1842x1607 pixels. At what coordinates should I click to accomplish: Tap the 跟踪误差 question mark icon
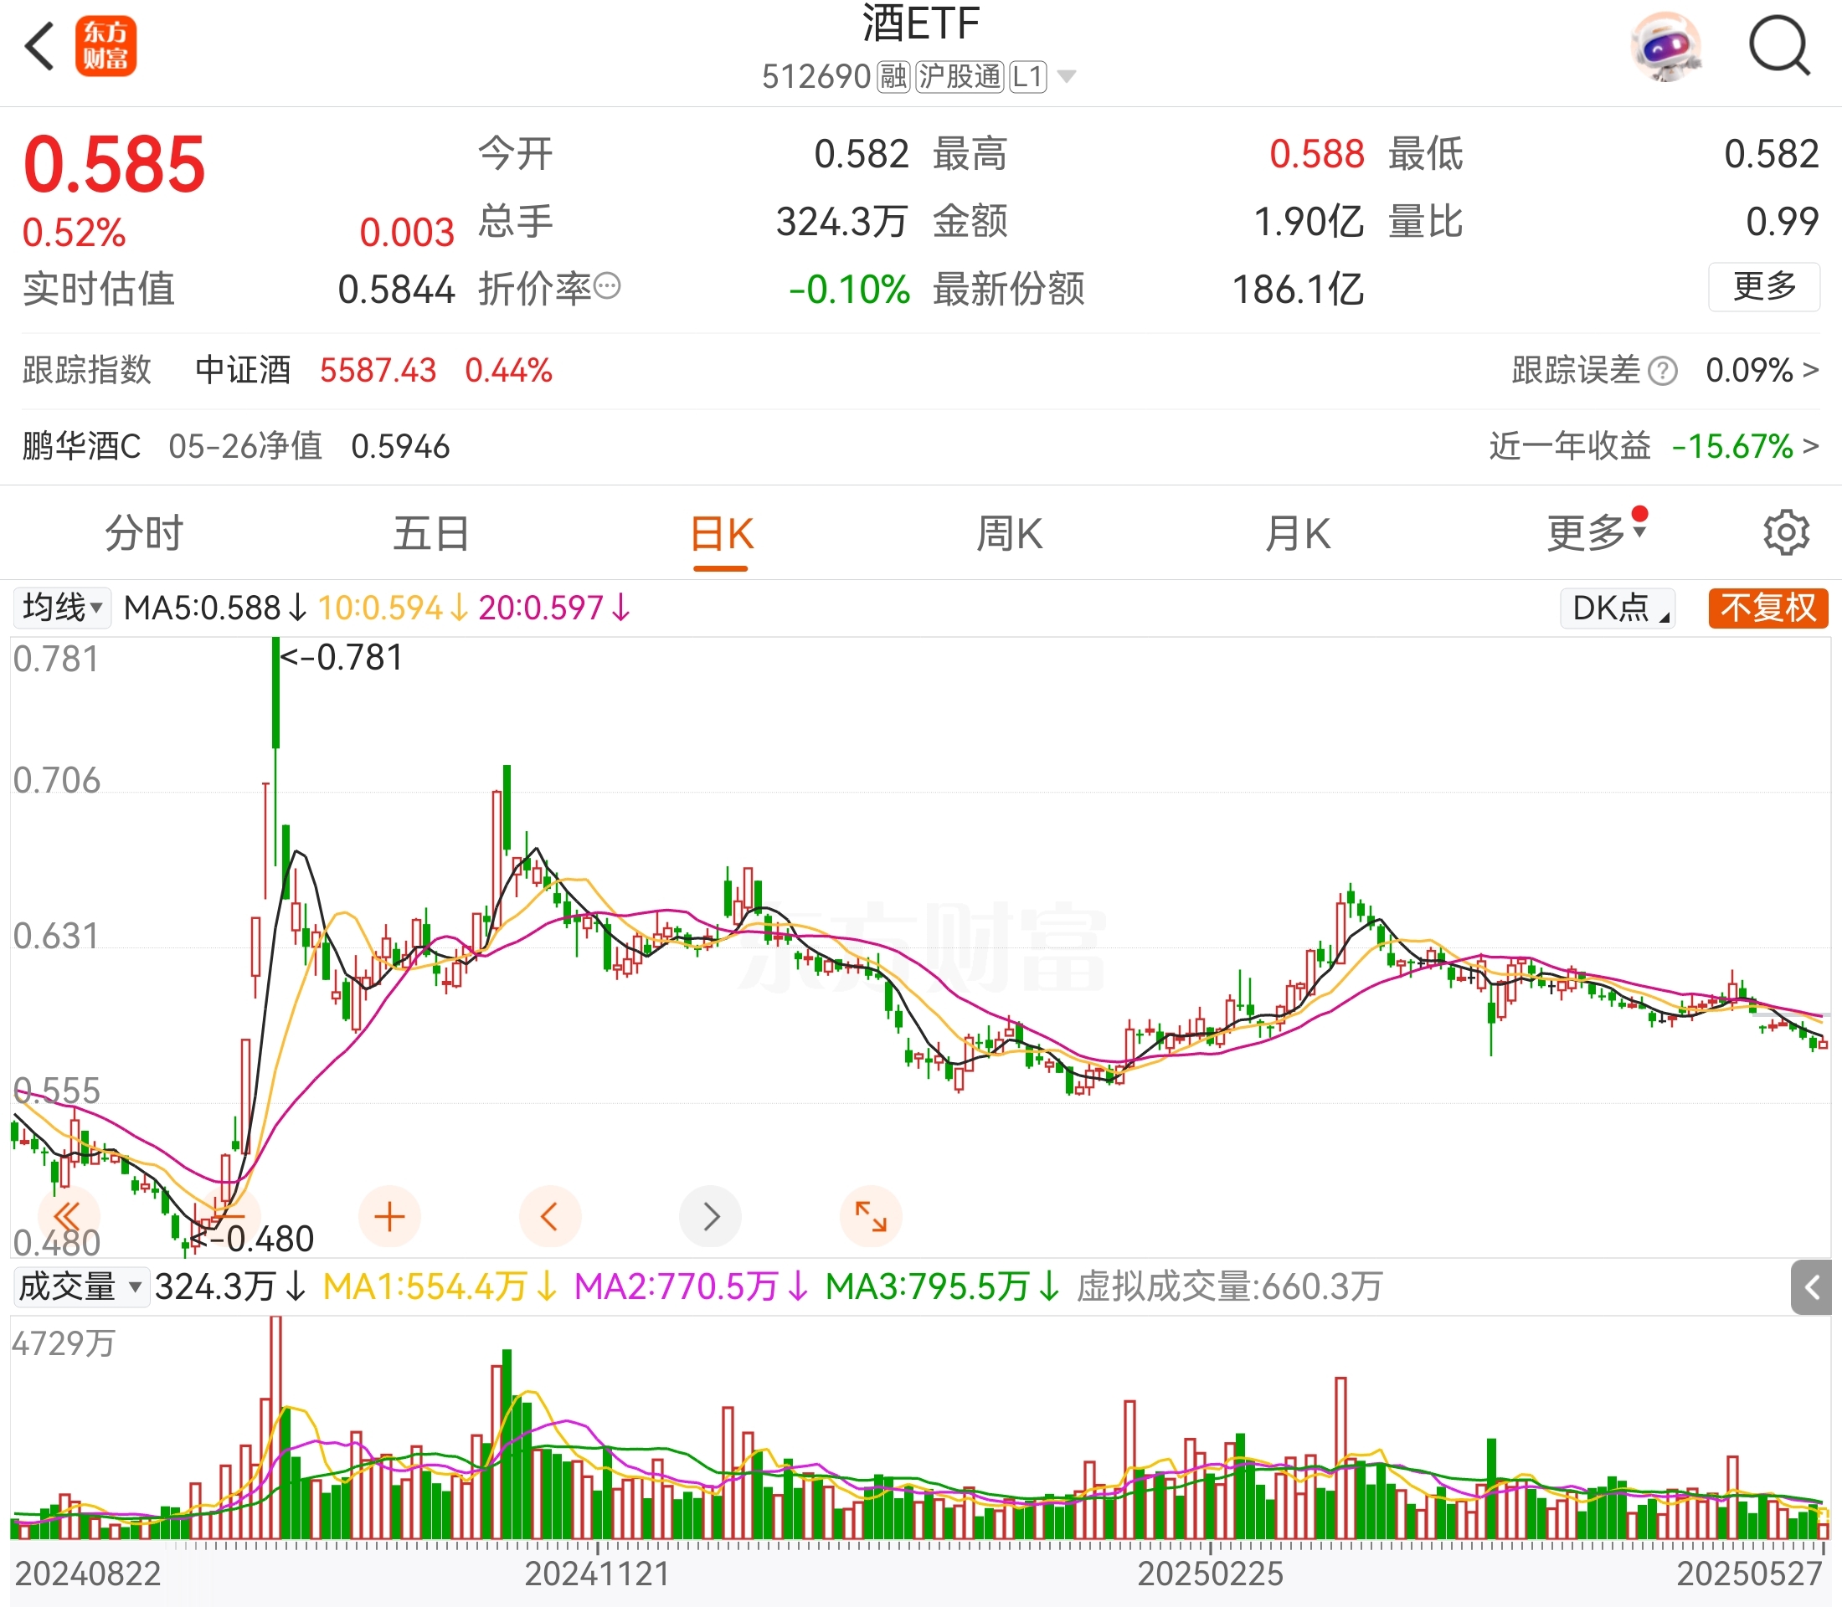pyautogui.click(x=1664, y=372)
